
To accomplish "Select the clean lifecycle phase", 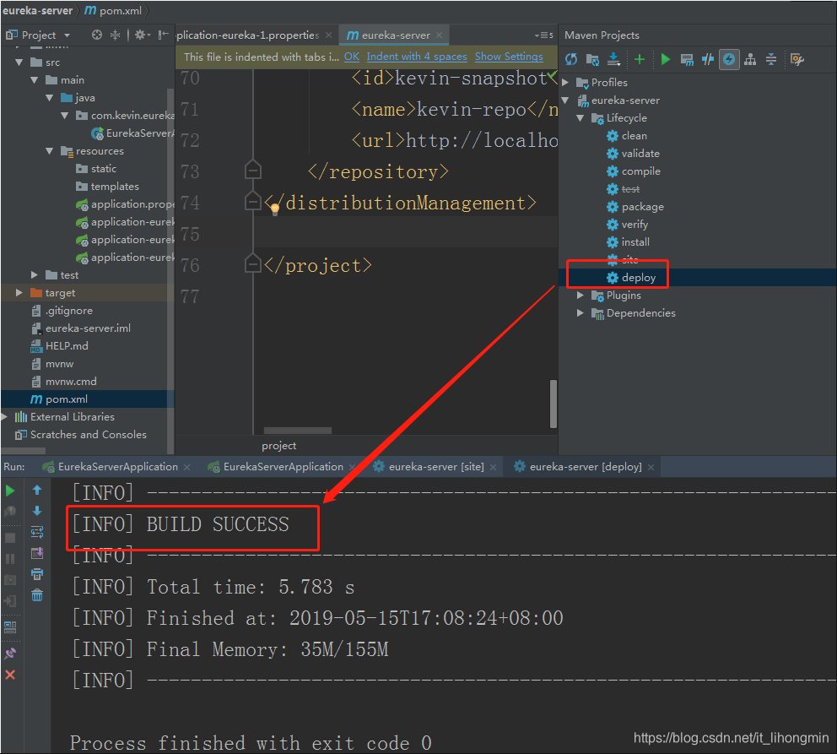I will coord(634,136).
